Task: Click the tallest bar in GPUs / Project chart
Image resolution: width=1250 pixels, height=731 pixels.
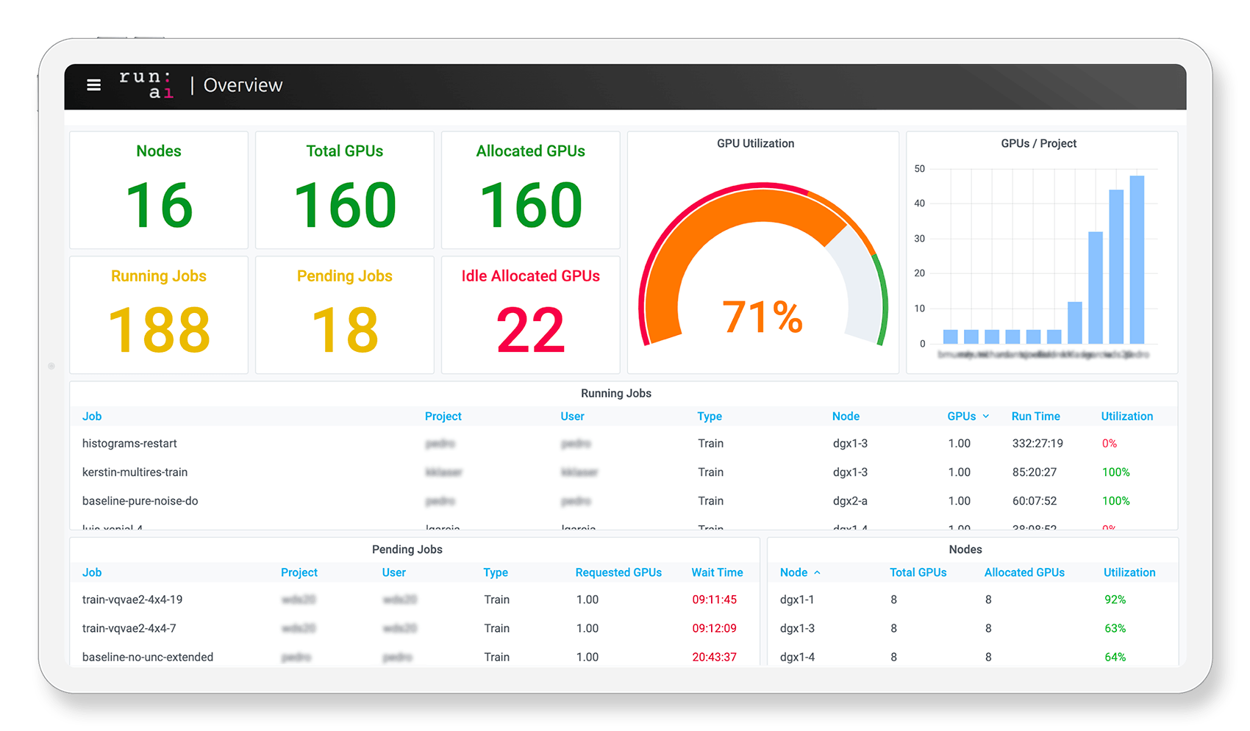Action: coord(1137,259)
